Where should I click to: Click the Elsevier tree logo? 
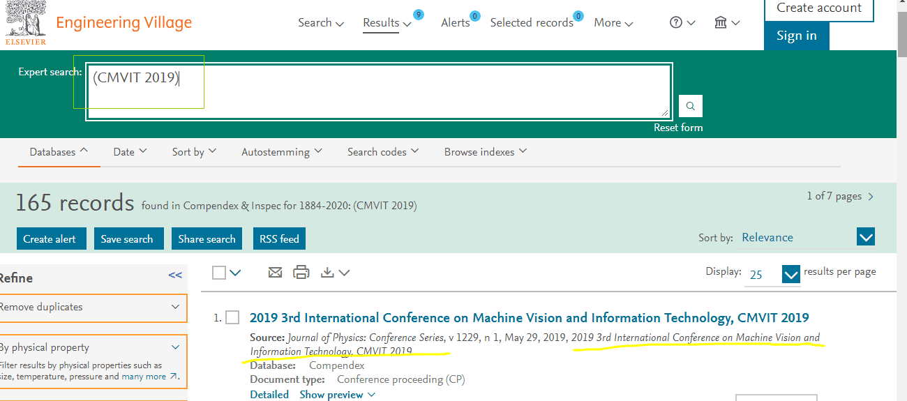coord(26,22)
